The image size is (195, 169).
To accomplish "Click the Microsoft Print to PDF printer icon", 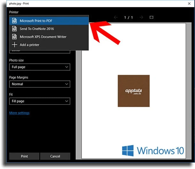I will coord(14,21).
